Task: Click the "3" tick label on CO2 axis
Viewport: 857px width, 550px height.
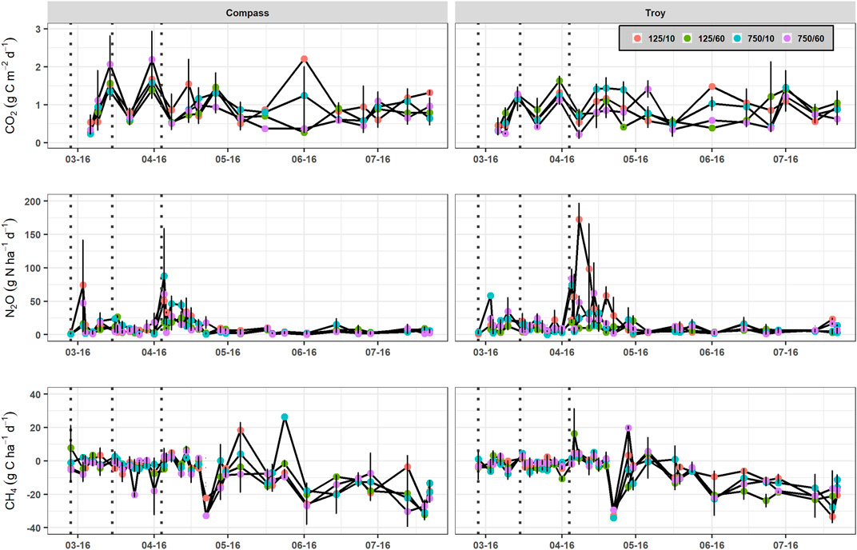Action: pyautogui.click(x=40, y=29)
